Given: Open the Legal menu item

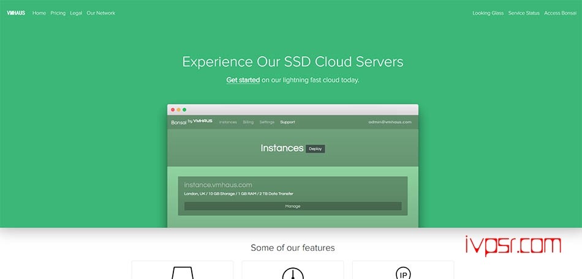Looking at the screenshot, I should point(76,13).
